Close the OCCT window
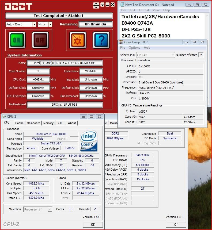 coord(113,5)
